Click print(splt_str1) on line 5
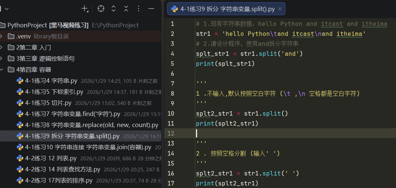Screen dimensions: 396x188 point(226,64)
